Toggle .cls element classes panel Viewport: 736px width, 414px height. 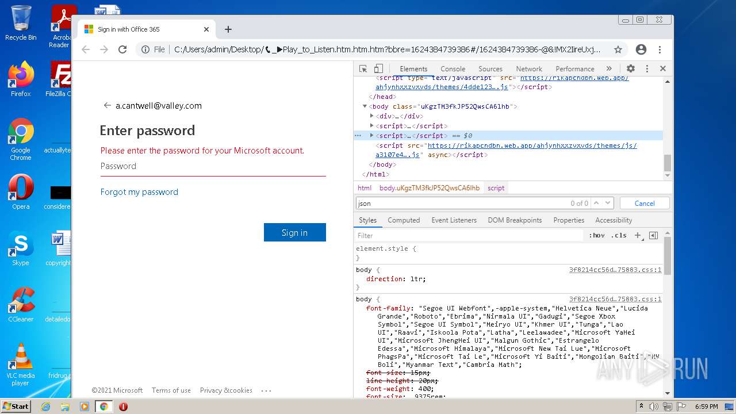619,235
